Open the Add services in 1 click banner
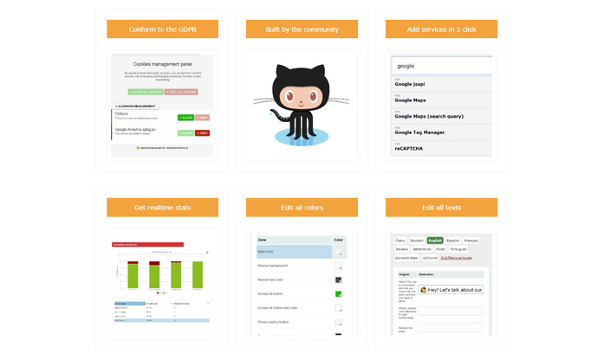 [441, 29]
